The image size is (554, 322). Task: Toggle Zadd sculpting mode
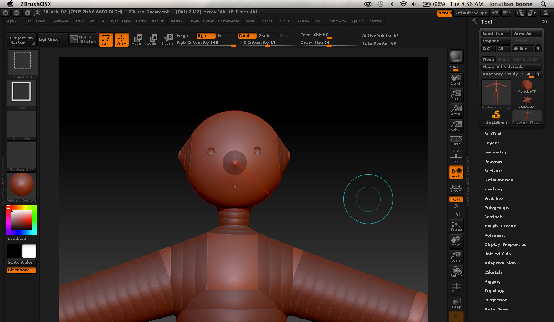(x=247, y=35)
